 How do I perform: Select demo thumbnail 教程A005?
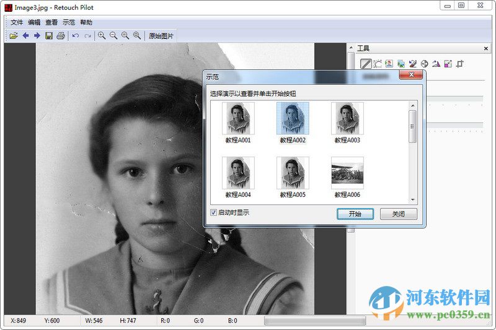click(x=293, y=173)
